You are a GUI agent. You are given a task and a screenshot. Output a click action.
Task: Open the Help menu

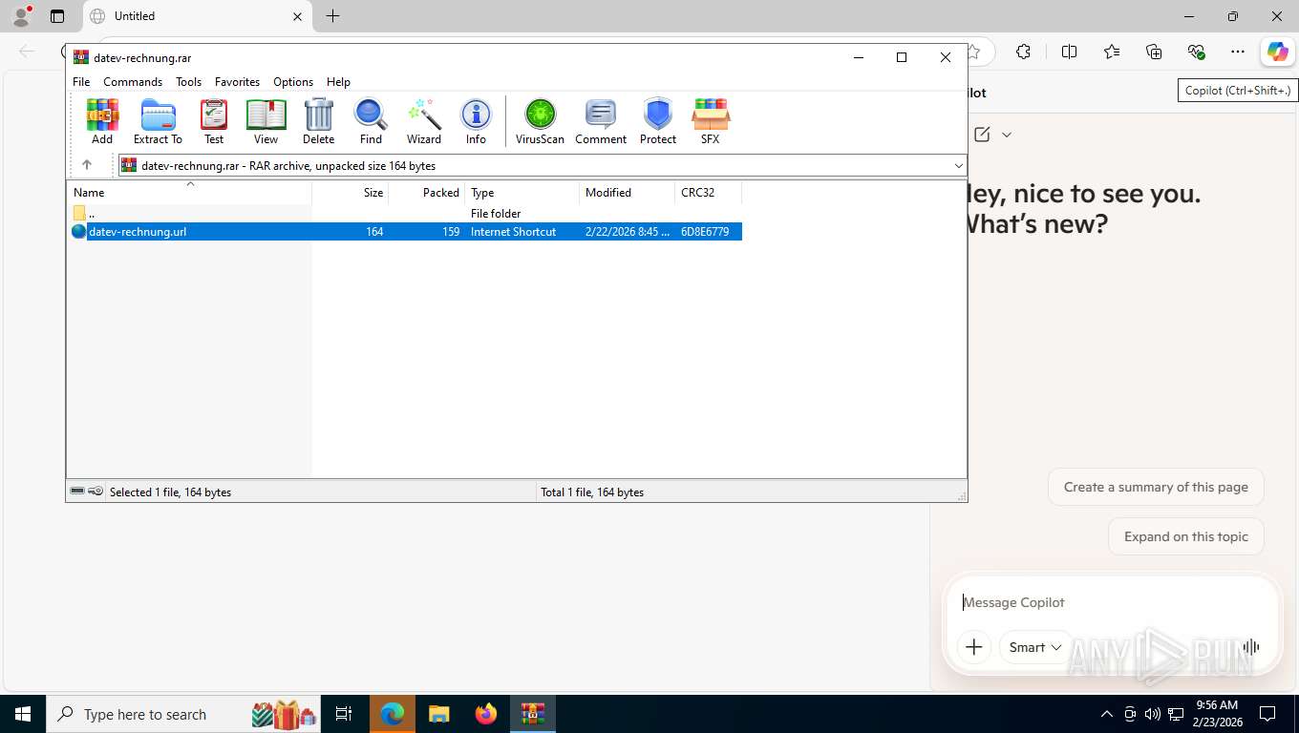click(338, 82)
